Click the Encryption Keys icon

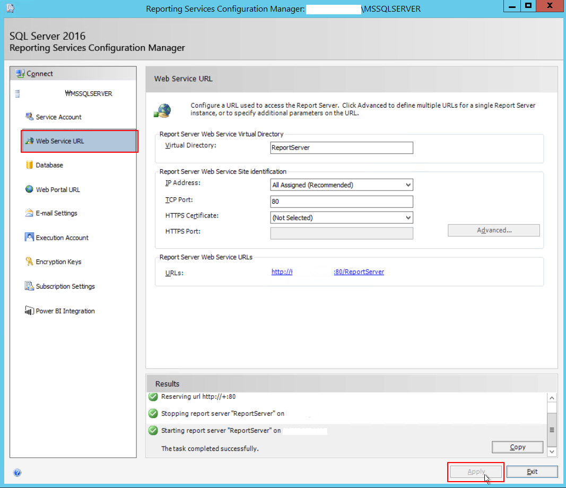click(x=29, y=262)
